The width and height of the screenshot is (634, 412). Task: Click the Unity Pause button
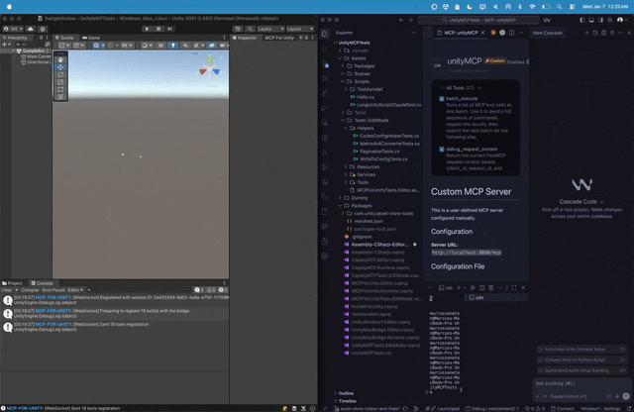pyautogui.click(x=158, y=29)
